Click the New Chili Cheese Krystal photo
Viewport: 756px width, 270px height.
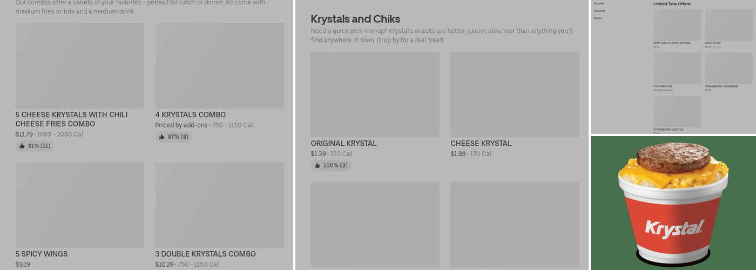677,25
